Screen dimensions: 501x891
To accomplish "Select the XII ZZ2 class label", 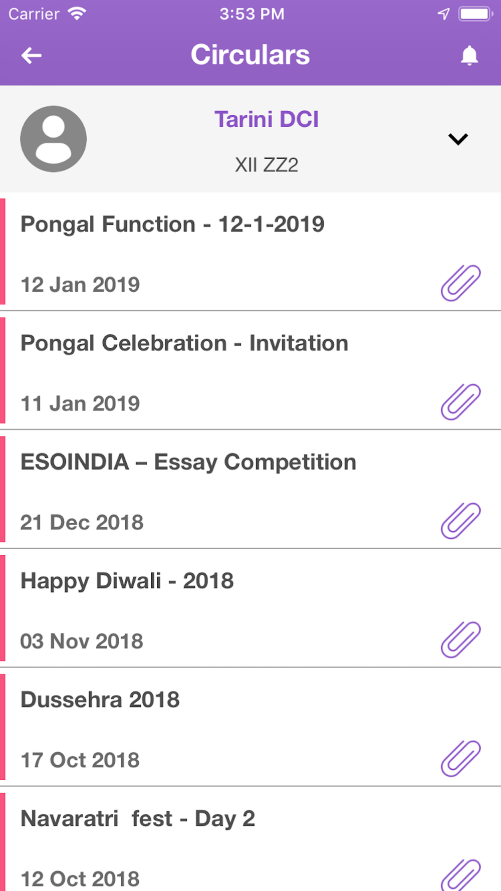I will point(267,165).
